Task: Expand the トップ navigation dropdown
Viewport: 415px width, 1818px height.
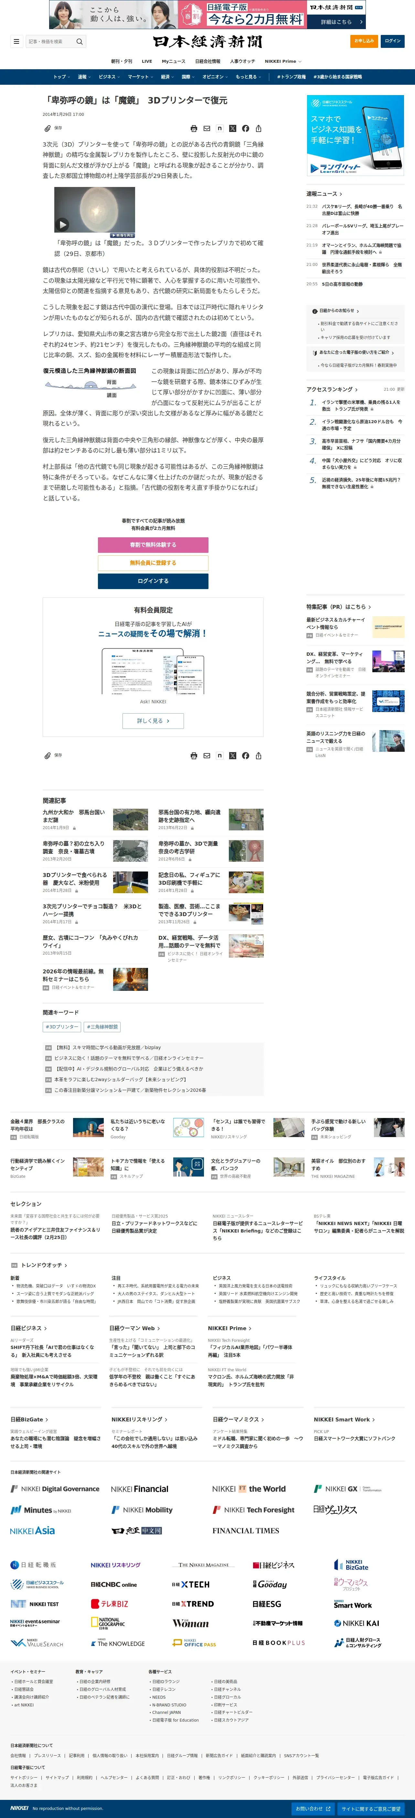Action: tap(61, 77)
